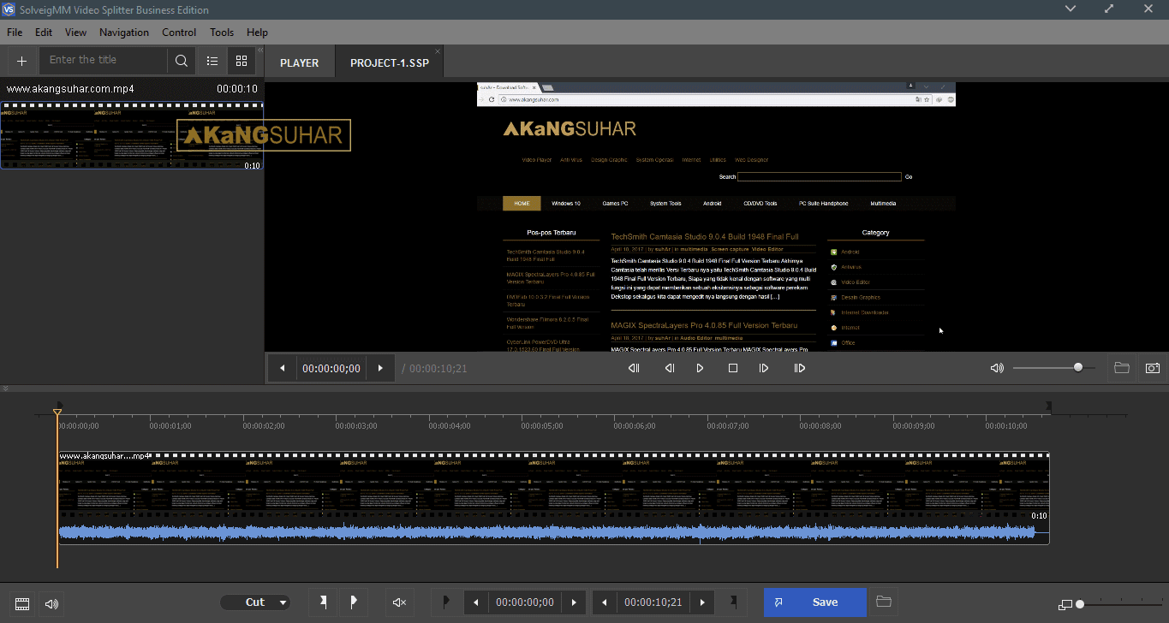Open the Tools menu
This screenshot has width=1169, height=623.
click(221, 32)
